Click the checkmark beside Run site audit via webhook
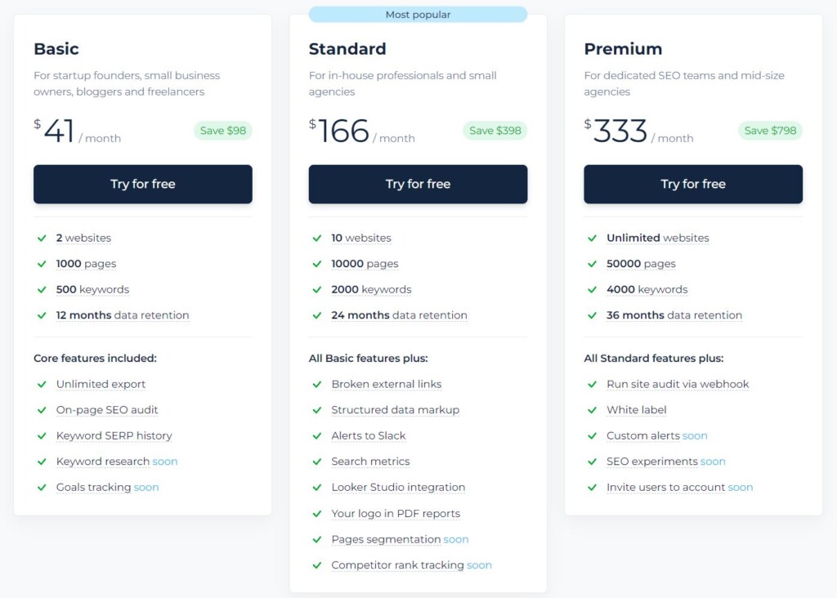The height and width of the screenshot is (598, 837). click(x=592, y=384)
